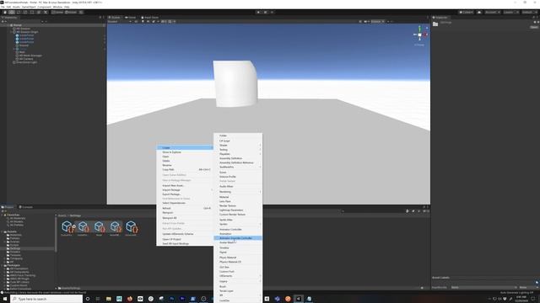Choose Rename in context menu
Screen dimensions: 540x303
coord(185,165)
